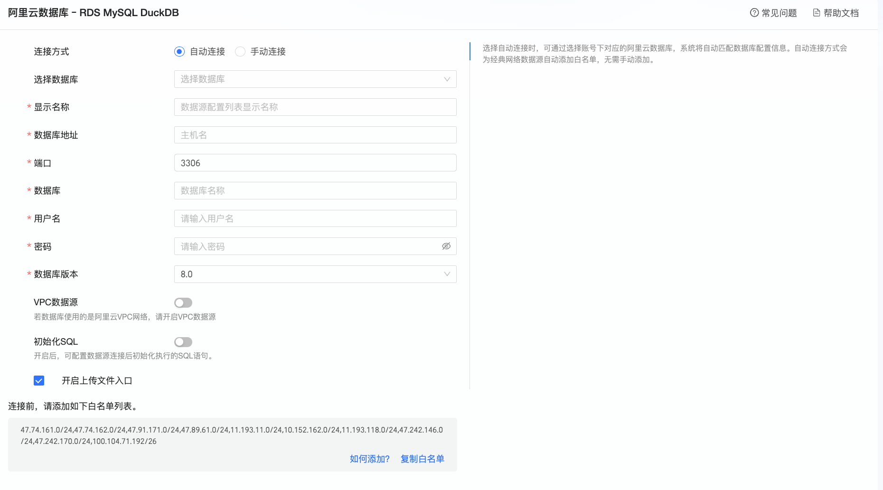Click 复制白名单 to copy whitelist
The width and height of the screenshot is (883, 490).
423,459
